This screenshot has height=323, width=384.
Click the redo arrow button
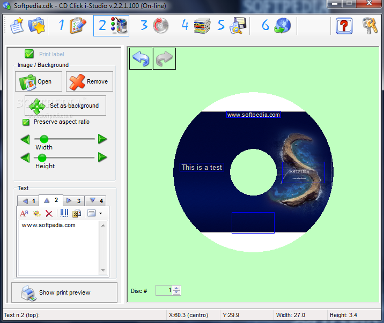pos(164,59)
